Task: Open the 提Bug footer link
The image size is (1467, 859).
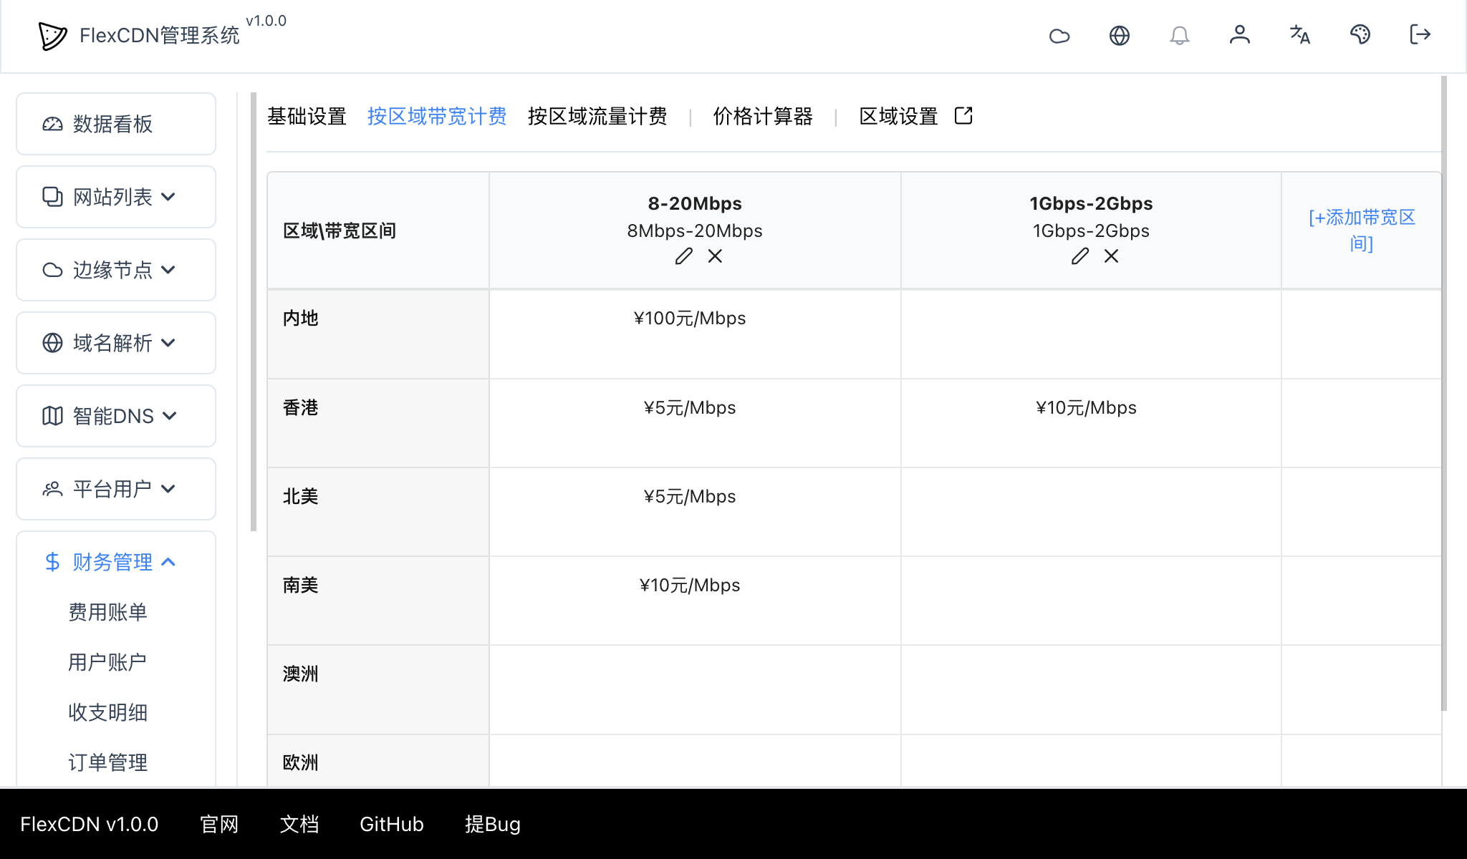Action: (x=492, y=824)
